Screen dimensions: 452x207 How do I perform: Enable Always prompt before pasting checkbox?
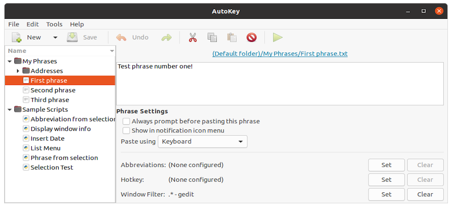pos(126,121)
